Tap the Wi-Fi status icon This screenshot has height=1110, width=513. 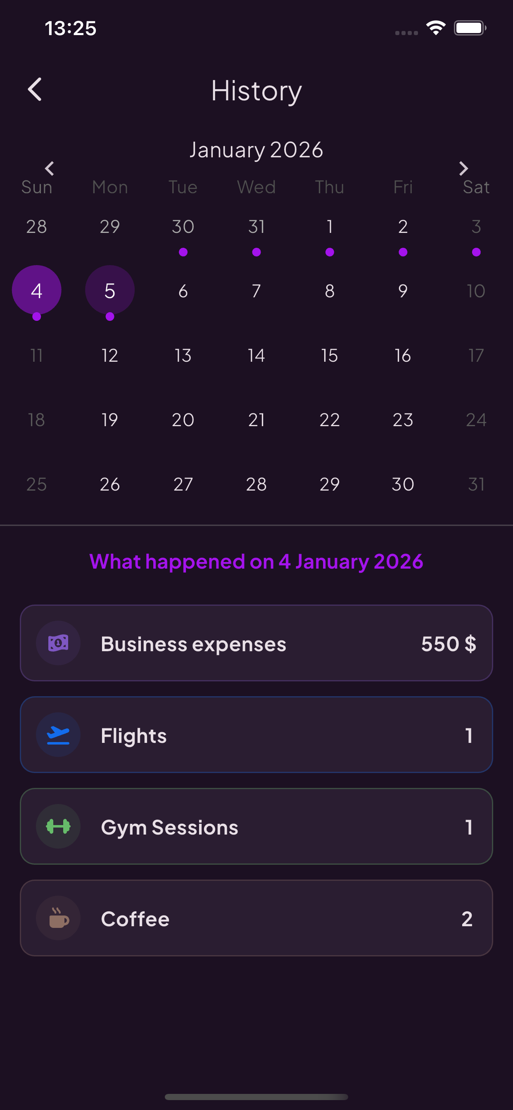(x=435, y=28)
